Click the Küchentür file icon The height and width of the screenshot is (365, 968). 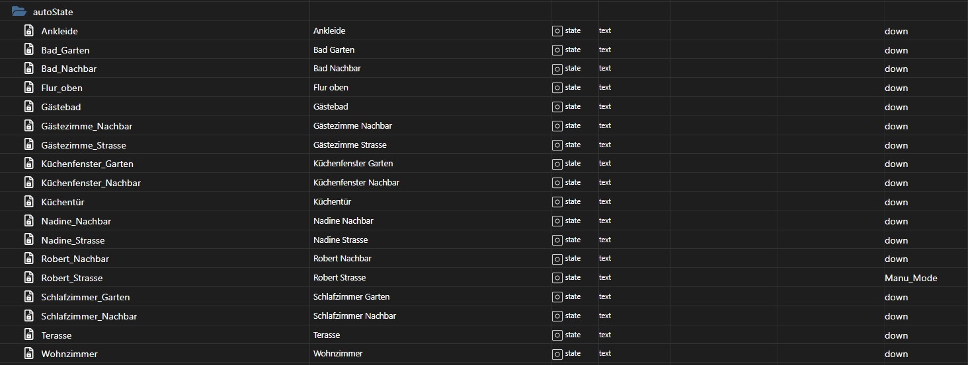(28, 201)
